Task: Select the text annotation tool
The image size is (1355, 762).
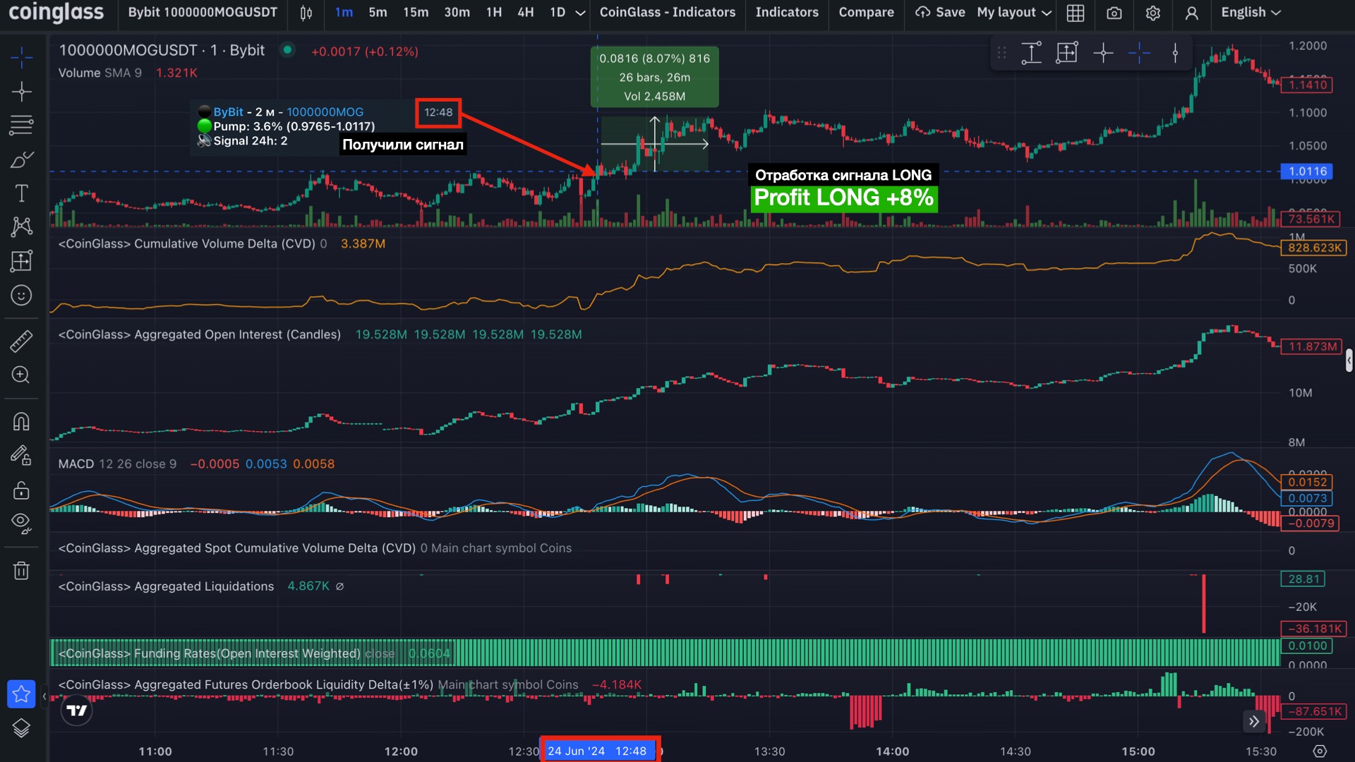Action: point(21,193)
